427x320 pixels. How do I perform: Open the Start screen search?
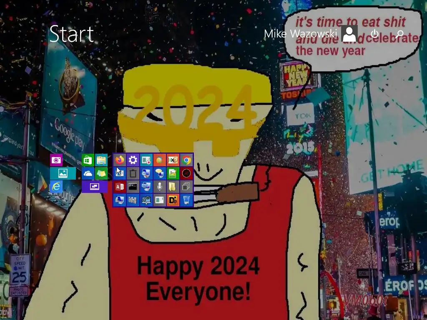[399, 34]
